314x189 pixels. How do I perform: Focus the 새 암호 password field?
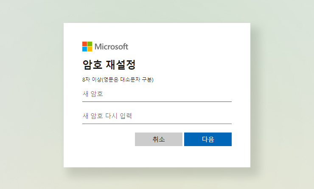(x=157, y=94)
